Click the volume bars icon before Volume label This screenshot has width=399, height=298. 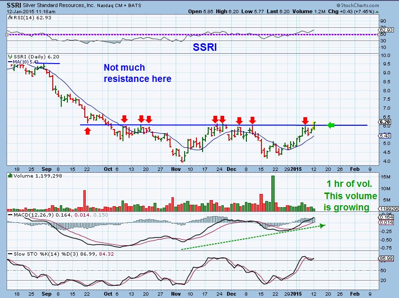click(10, 176)
